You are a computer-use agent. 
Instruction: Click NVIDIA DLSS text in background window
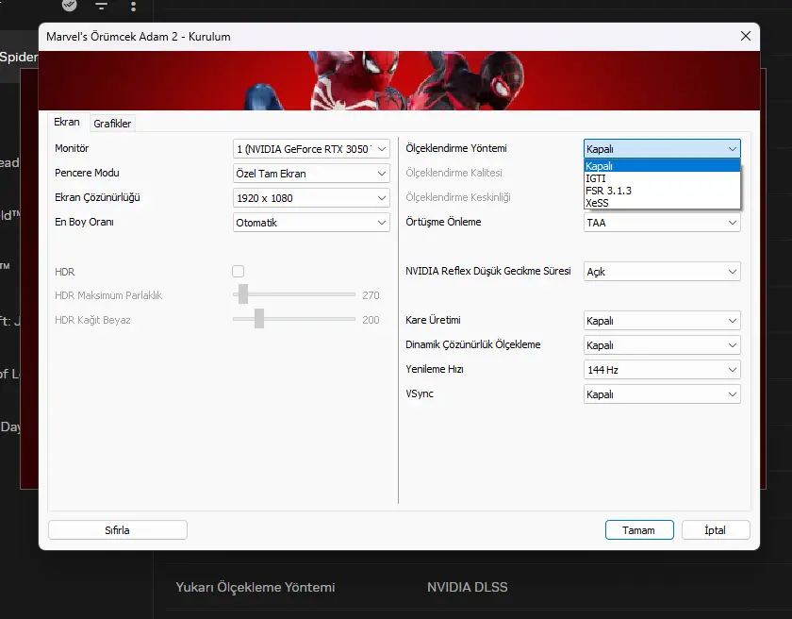(468, 587)
